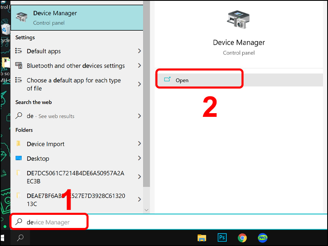Click the blue AND app icon in taskbar
Screen dimensions: 328x246
tap(262, 237)
